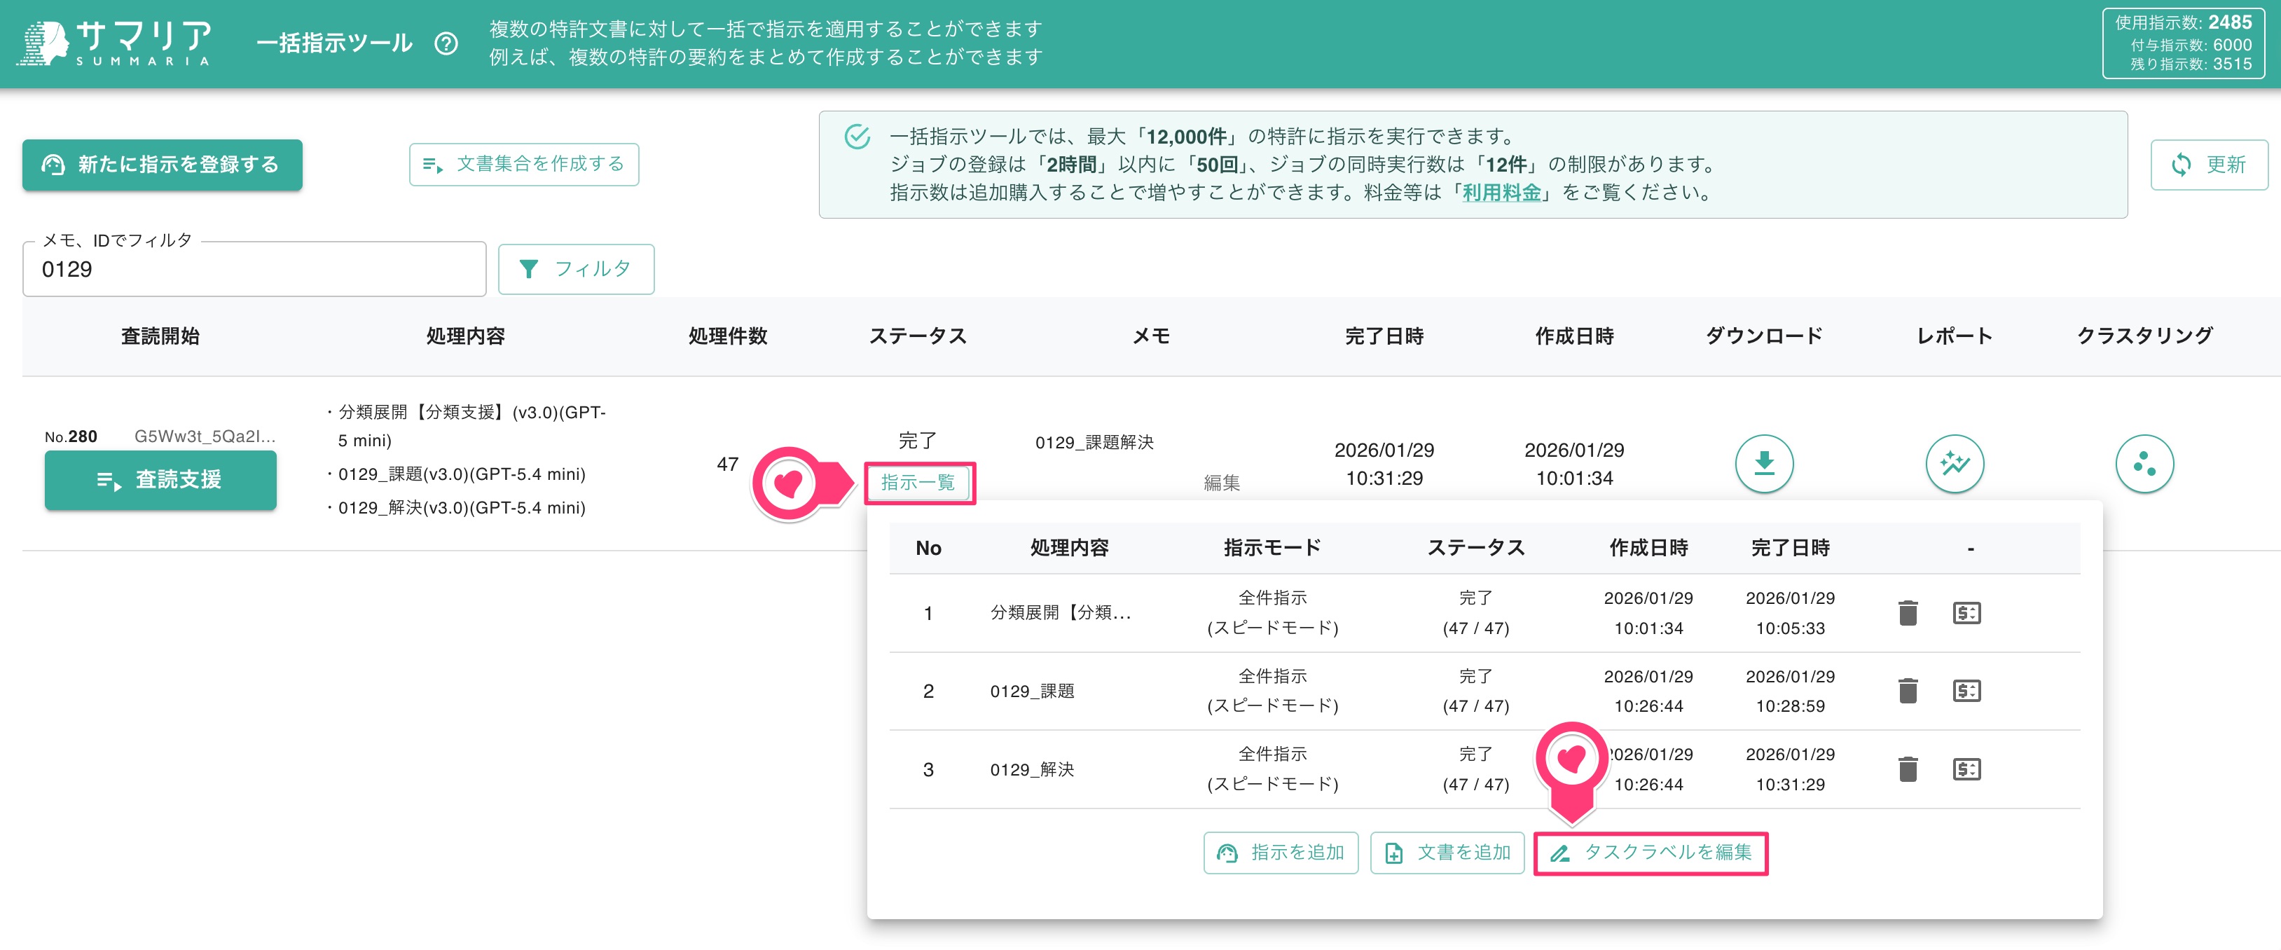Click completion time 10:05:33 in instruction list

click(1791, 628)
